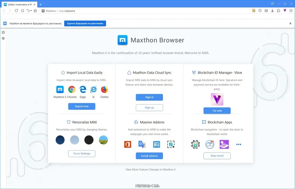Click the tab layout icon in the title bar
The width and height of the screenshot is (295, 189).
click(x=273, y=4)
